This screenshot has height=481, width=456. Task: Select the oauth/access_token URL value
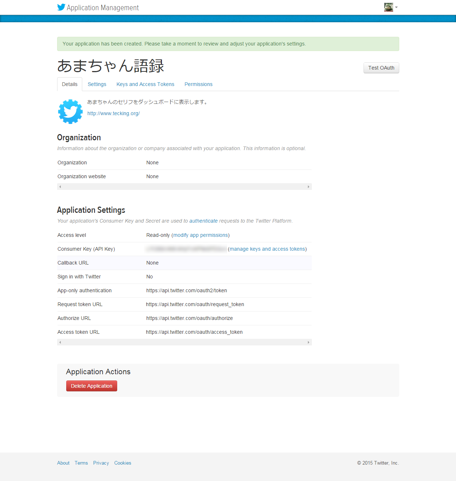tap(194, 332)
